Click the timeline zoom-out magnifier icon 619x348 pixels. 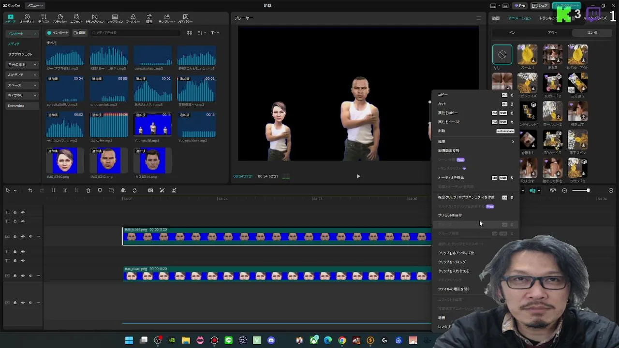point(564,190)
